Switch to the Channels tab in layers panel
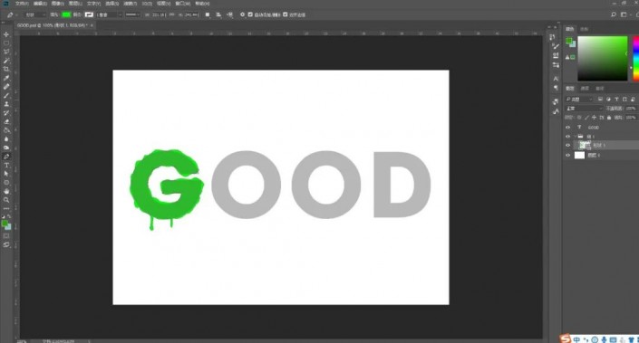Viewport: 639px width, 343px height. (x=585, y=89)
